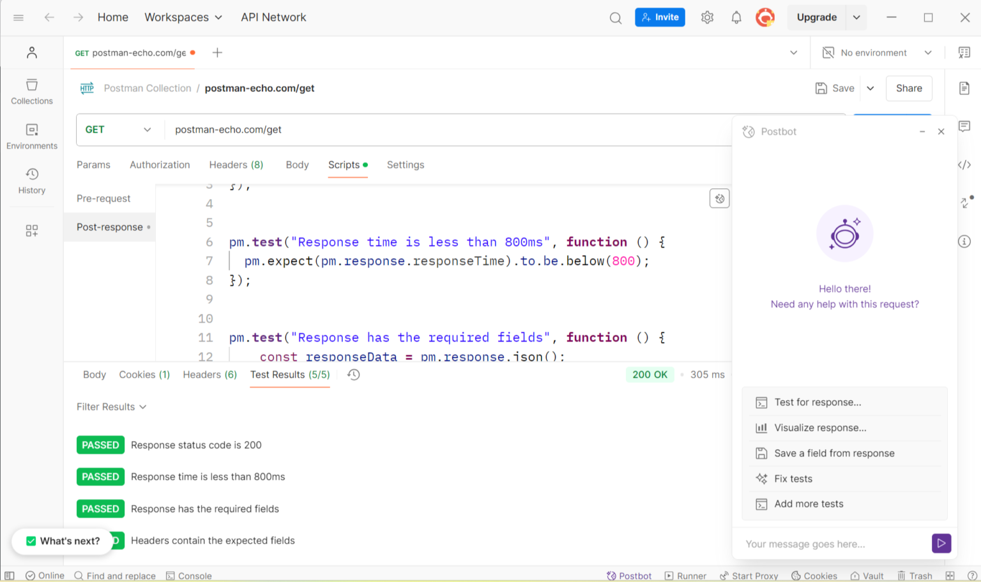This screenshot has height=582, width=981.
Task: Open the History panel
Action: [31, 181]
